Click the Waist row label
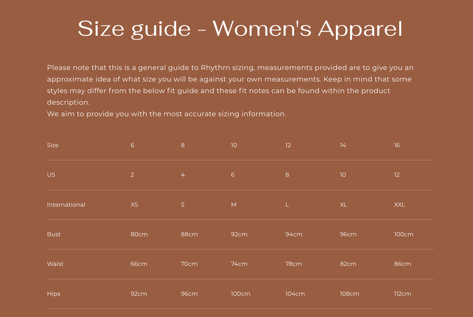 [x=55, y=264]
